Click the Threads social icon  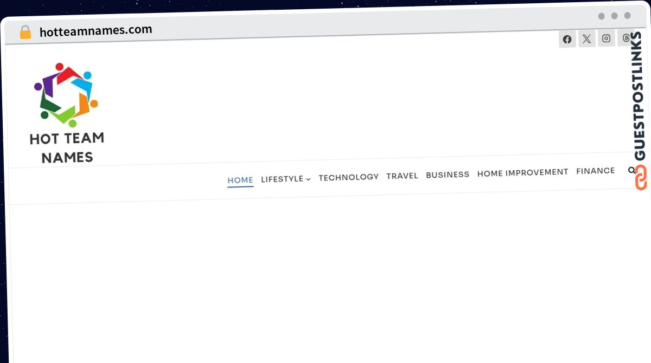pos(626,38)
